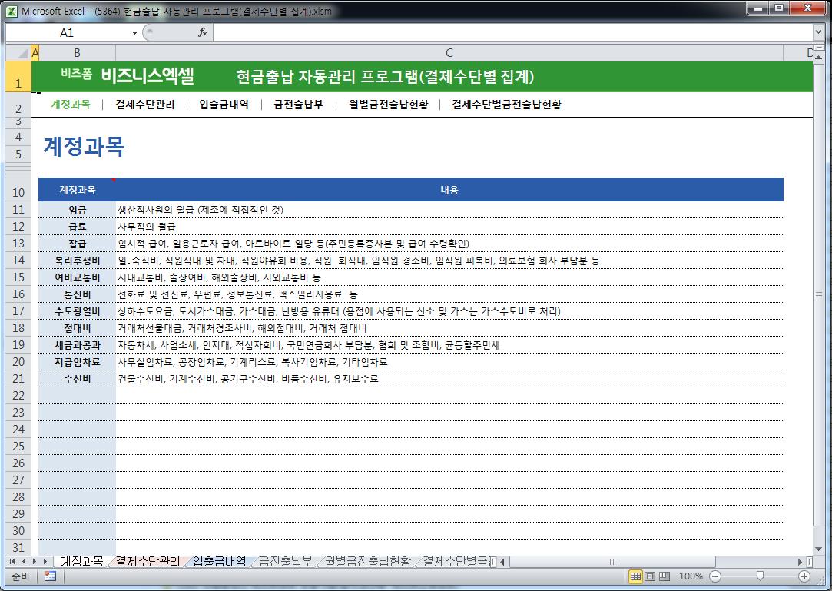Switch to Page Layout view icon

(649, 576)
